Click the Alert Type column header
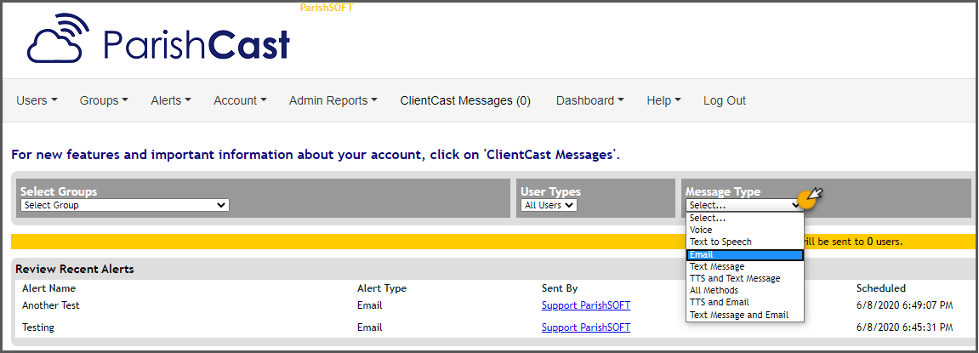The image size is (979, 353). click(x=382, y=288)
